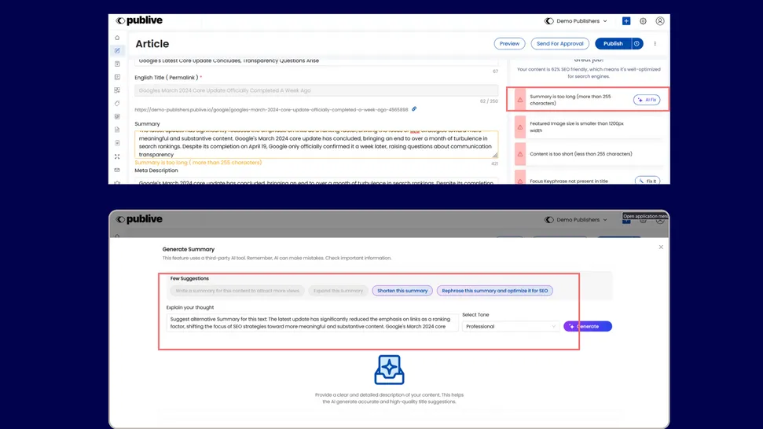Click the Home icon in the left sidebar

click(x=117, y=38)
